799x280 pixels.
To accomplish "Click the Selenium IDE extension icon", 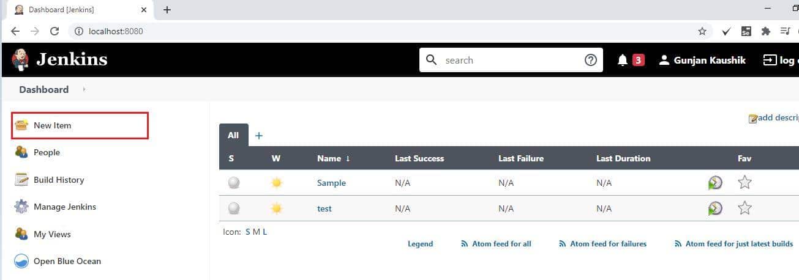I will (746, 31).
